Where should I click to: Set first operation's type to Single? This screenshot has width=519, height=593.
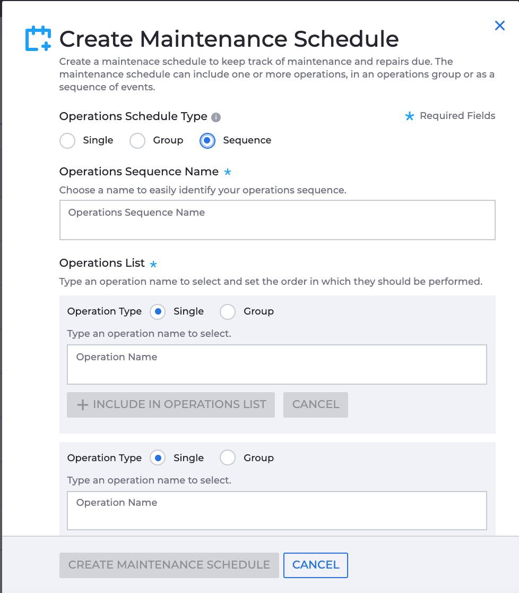(158, 312)
